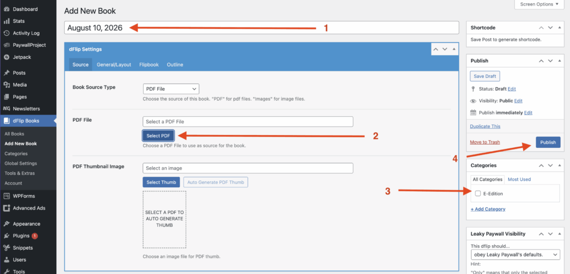This screenshot has width=570, height=274.
Task: Open Plugins via its plug icon
Action: (x=6, y=236)
